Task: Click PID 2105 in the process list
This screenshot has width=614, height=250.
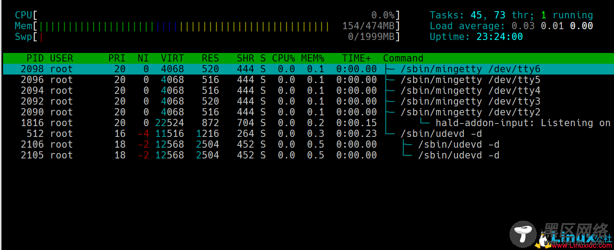Action: pyautogui.click(x=32, y=155)
